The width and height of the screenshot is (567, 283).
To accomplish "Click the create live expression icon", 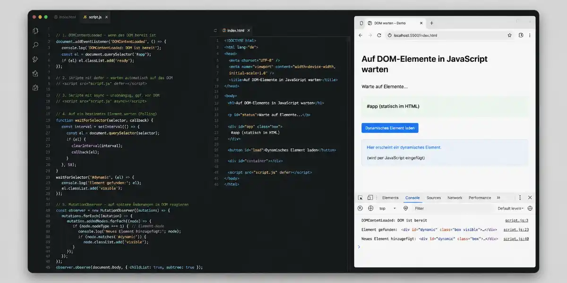I will (x=371, y=208).
